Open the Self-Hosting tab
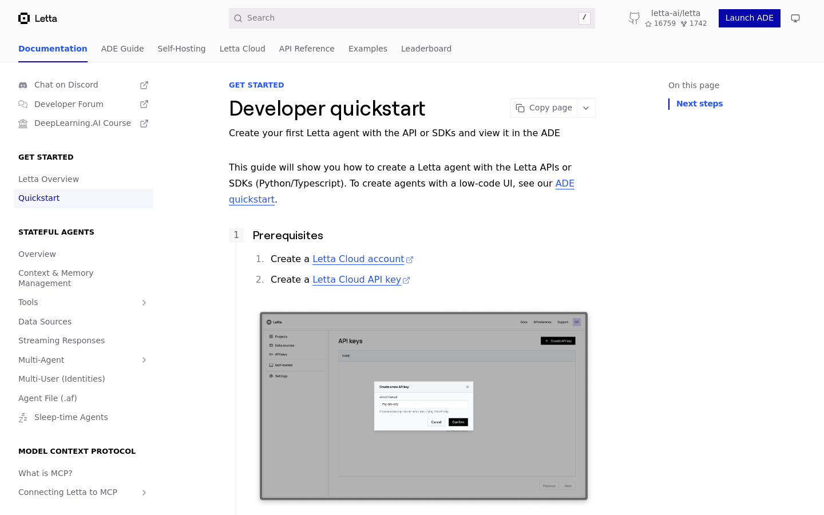This screenshot has height=515, width=824. coord(181,49)
